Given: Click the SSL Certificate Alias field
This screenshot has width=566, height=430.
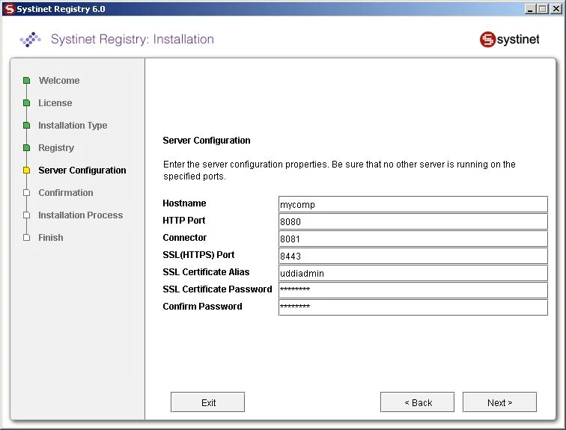Looking at the screenshot, I should coord(413,273).
